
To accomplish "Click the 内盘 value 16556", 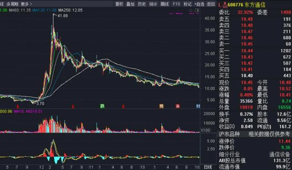I will [x=284, y=107].
